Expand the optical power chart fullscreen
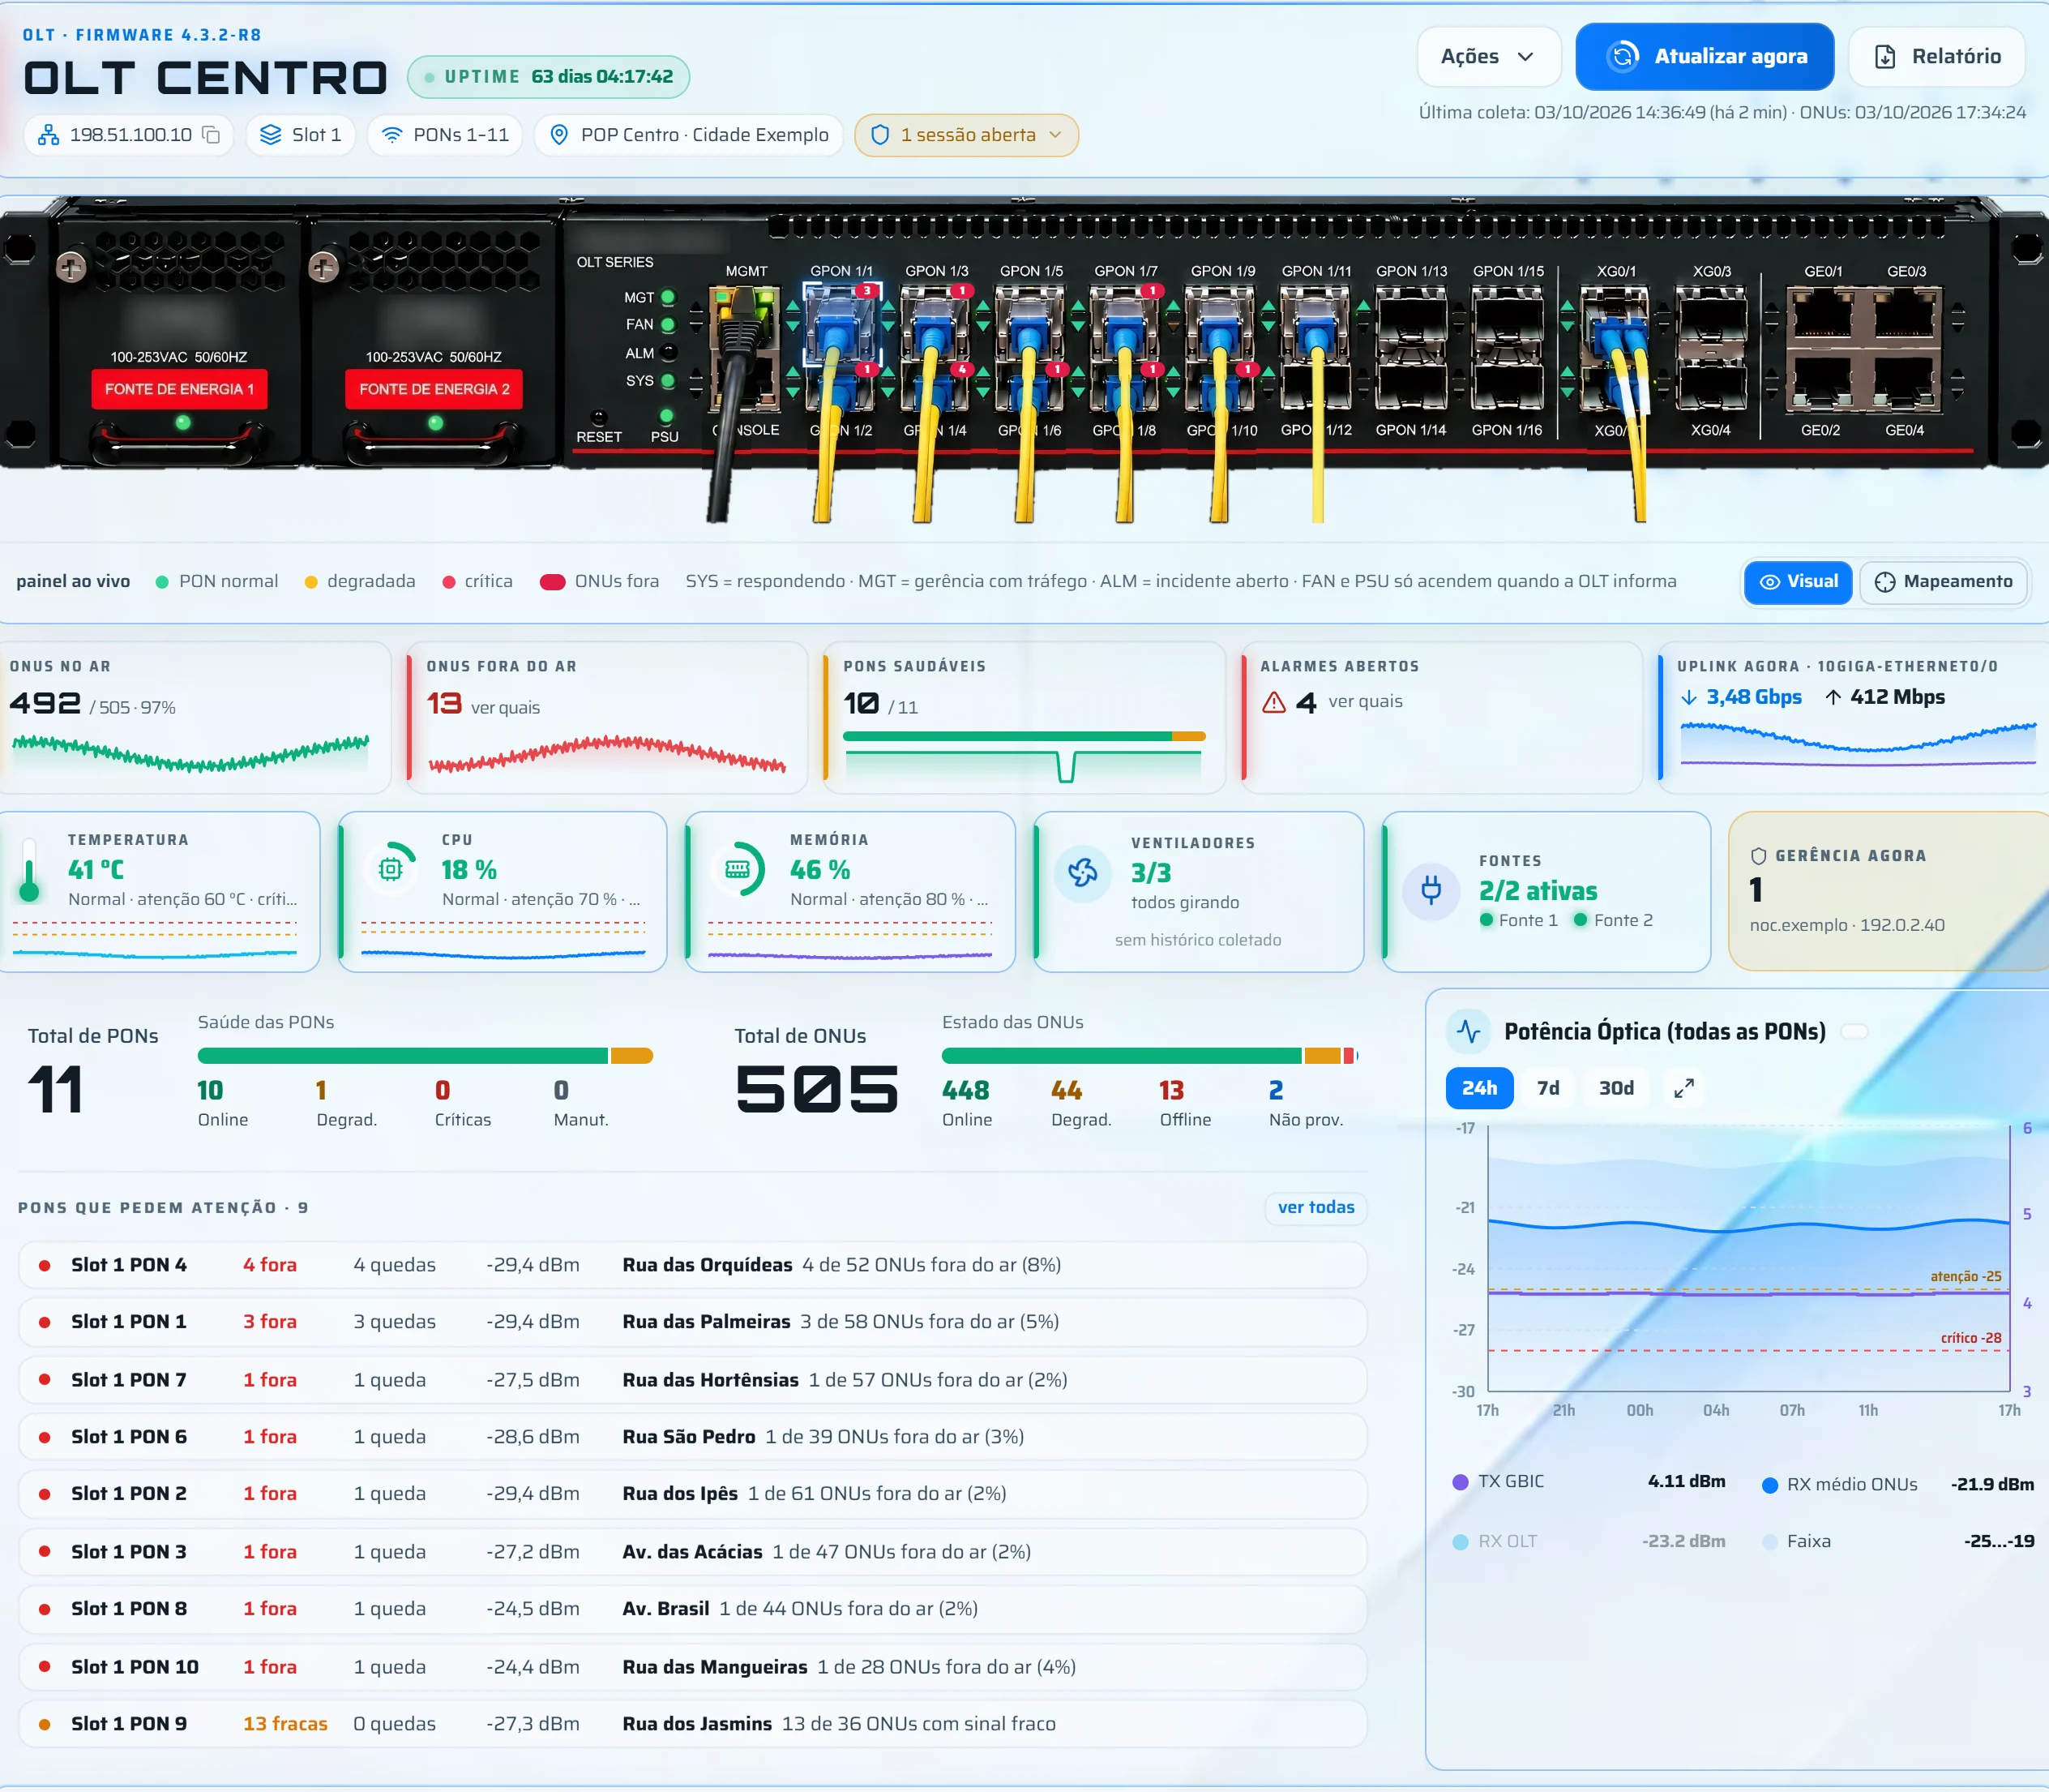Image resolution: width=2049 pixels, height=1792 pixels. coord(1684,1088)
